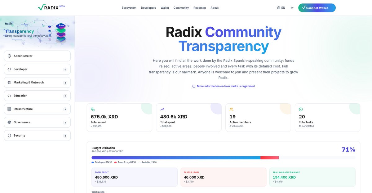The image size is (372, 193).
Task: Click the Budget utilization heading
Action: click(x=103, y=148)
